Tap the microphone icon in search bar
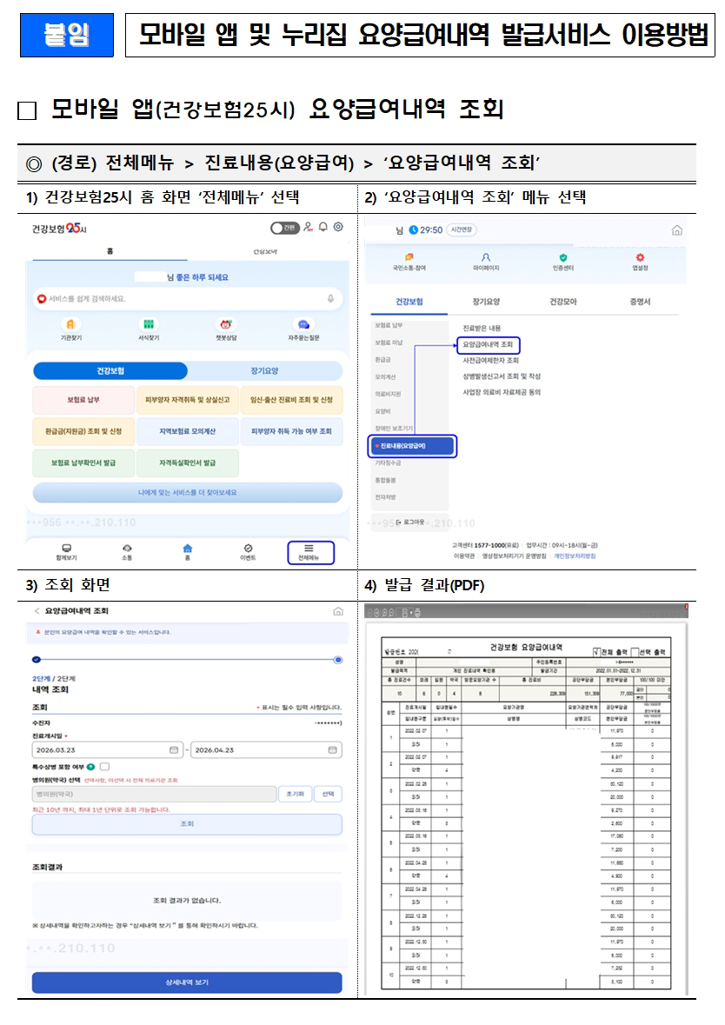Screen dimensions: 725x1025 tap(331, 299)
